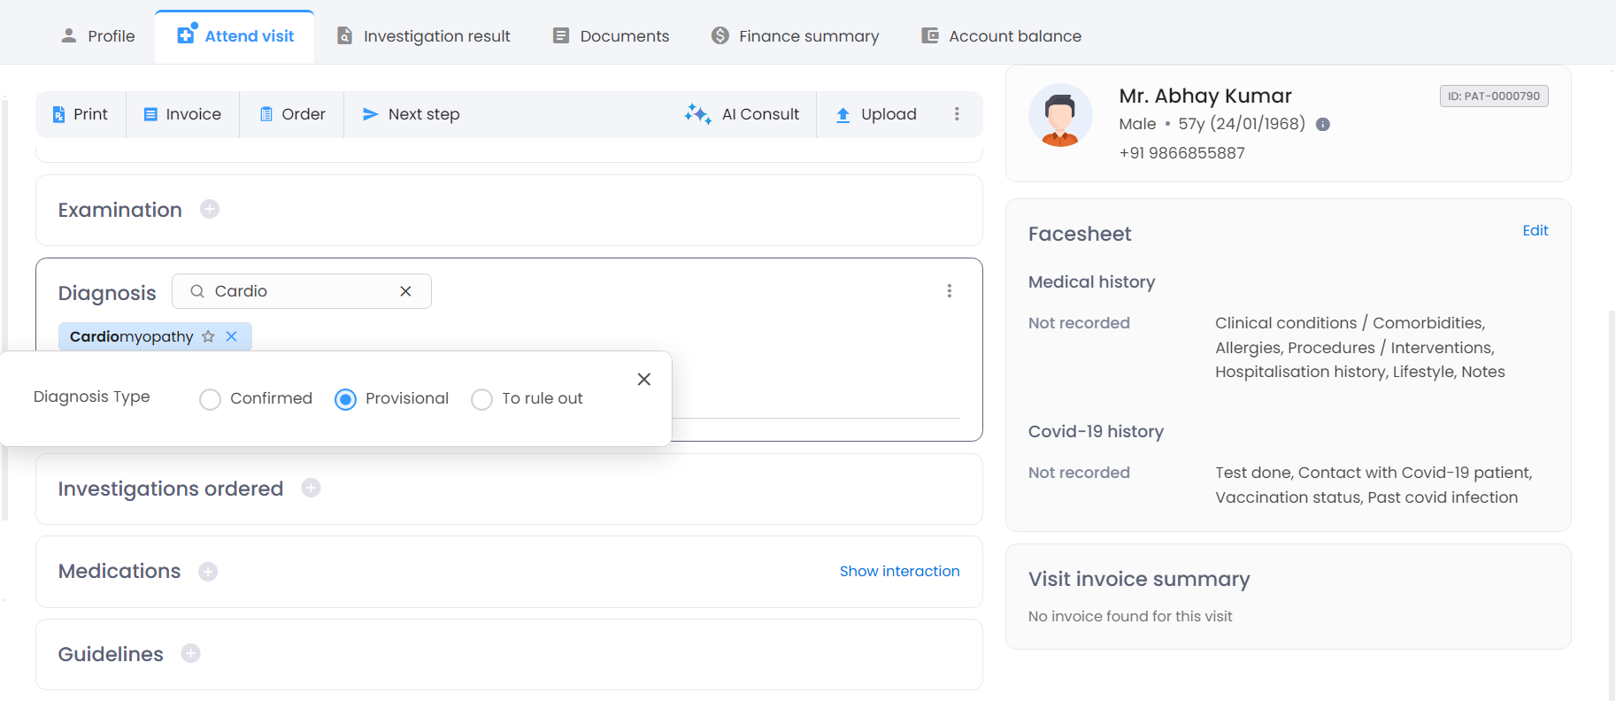Focus the Diagnosis search field
Viewport: 1616px width, 701px height.
click(x=301, y=291)
